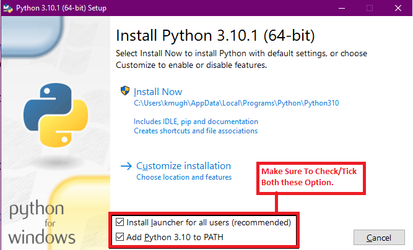Click the 'Install Python 3.10.1 (64-bit)' heading
Viewport: 413px width, 250px height.
(x=215, y=35)
